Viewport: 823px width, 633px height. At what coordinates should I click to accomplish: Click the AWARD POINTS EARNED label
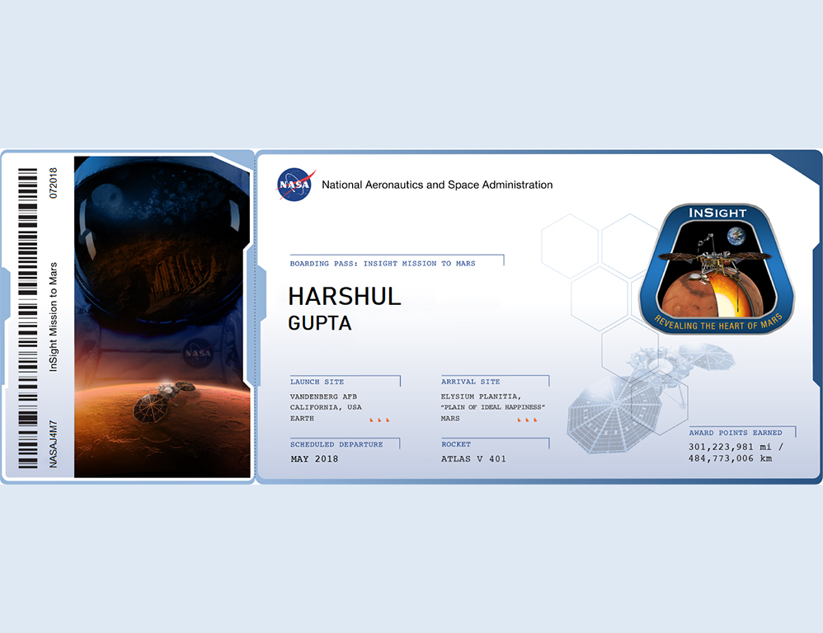pos(736,433)
